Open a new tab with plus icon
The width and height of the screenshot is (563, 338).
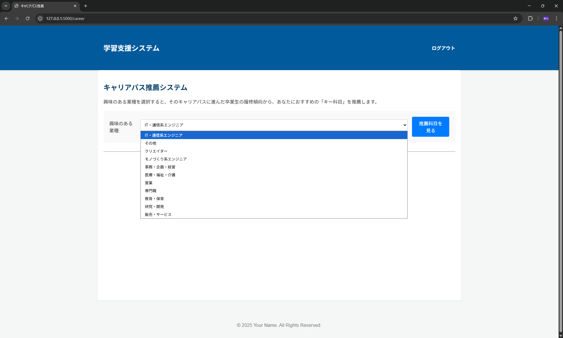click(86, 6)
